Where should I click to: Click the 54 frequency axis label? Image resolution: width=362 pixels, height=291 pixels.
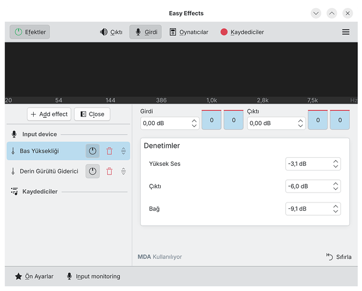click(59, 100)
